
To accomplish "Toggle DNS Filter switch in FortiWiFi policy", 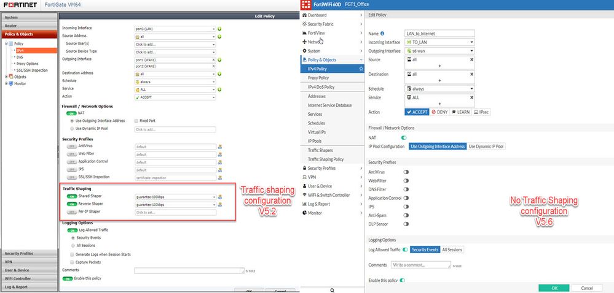I will 406,189.
